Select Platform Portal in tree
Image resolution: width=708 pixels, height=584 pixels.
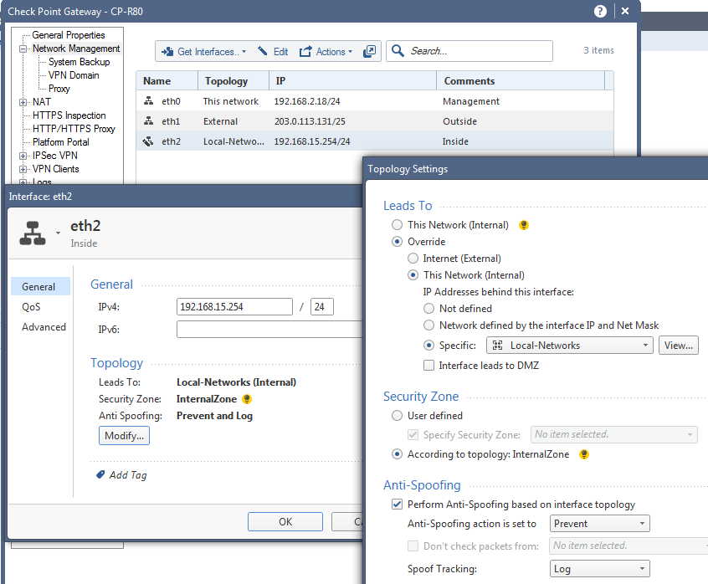pyautogui.click(x=60, y=142)
